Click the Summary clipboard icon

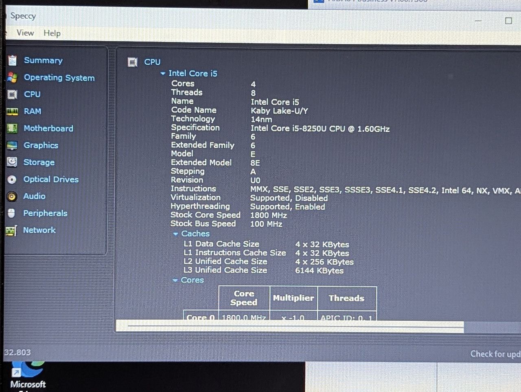click(13, 60)
